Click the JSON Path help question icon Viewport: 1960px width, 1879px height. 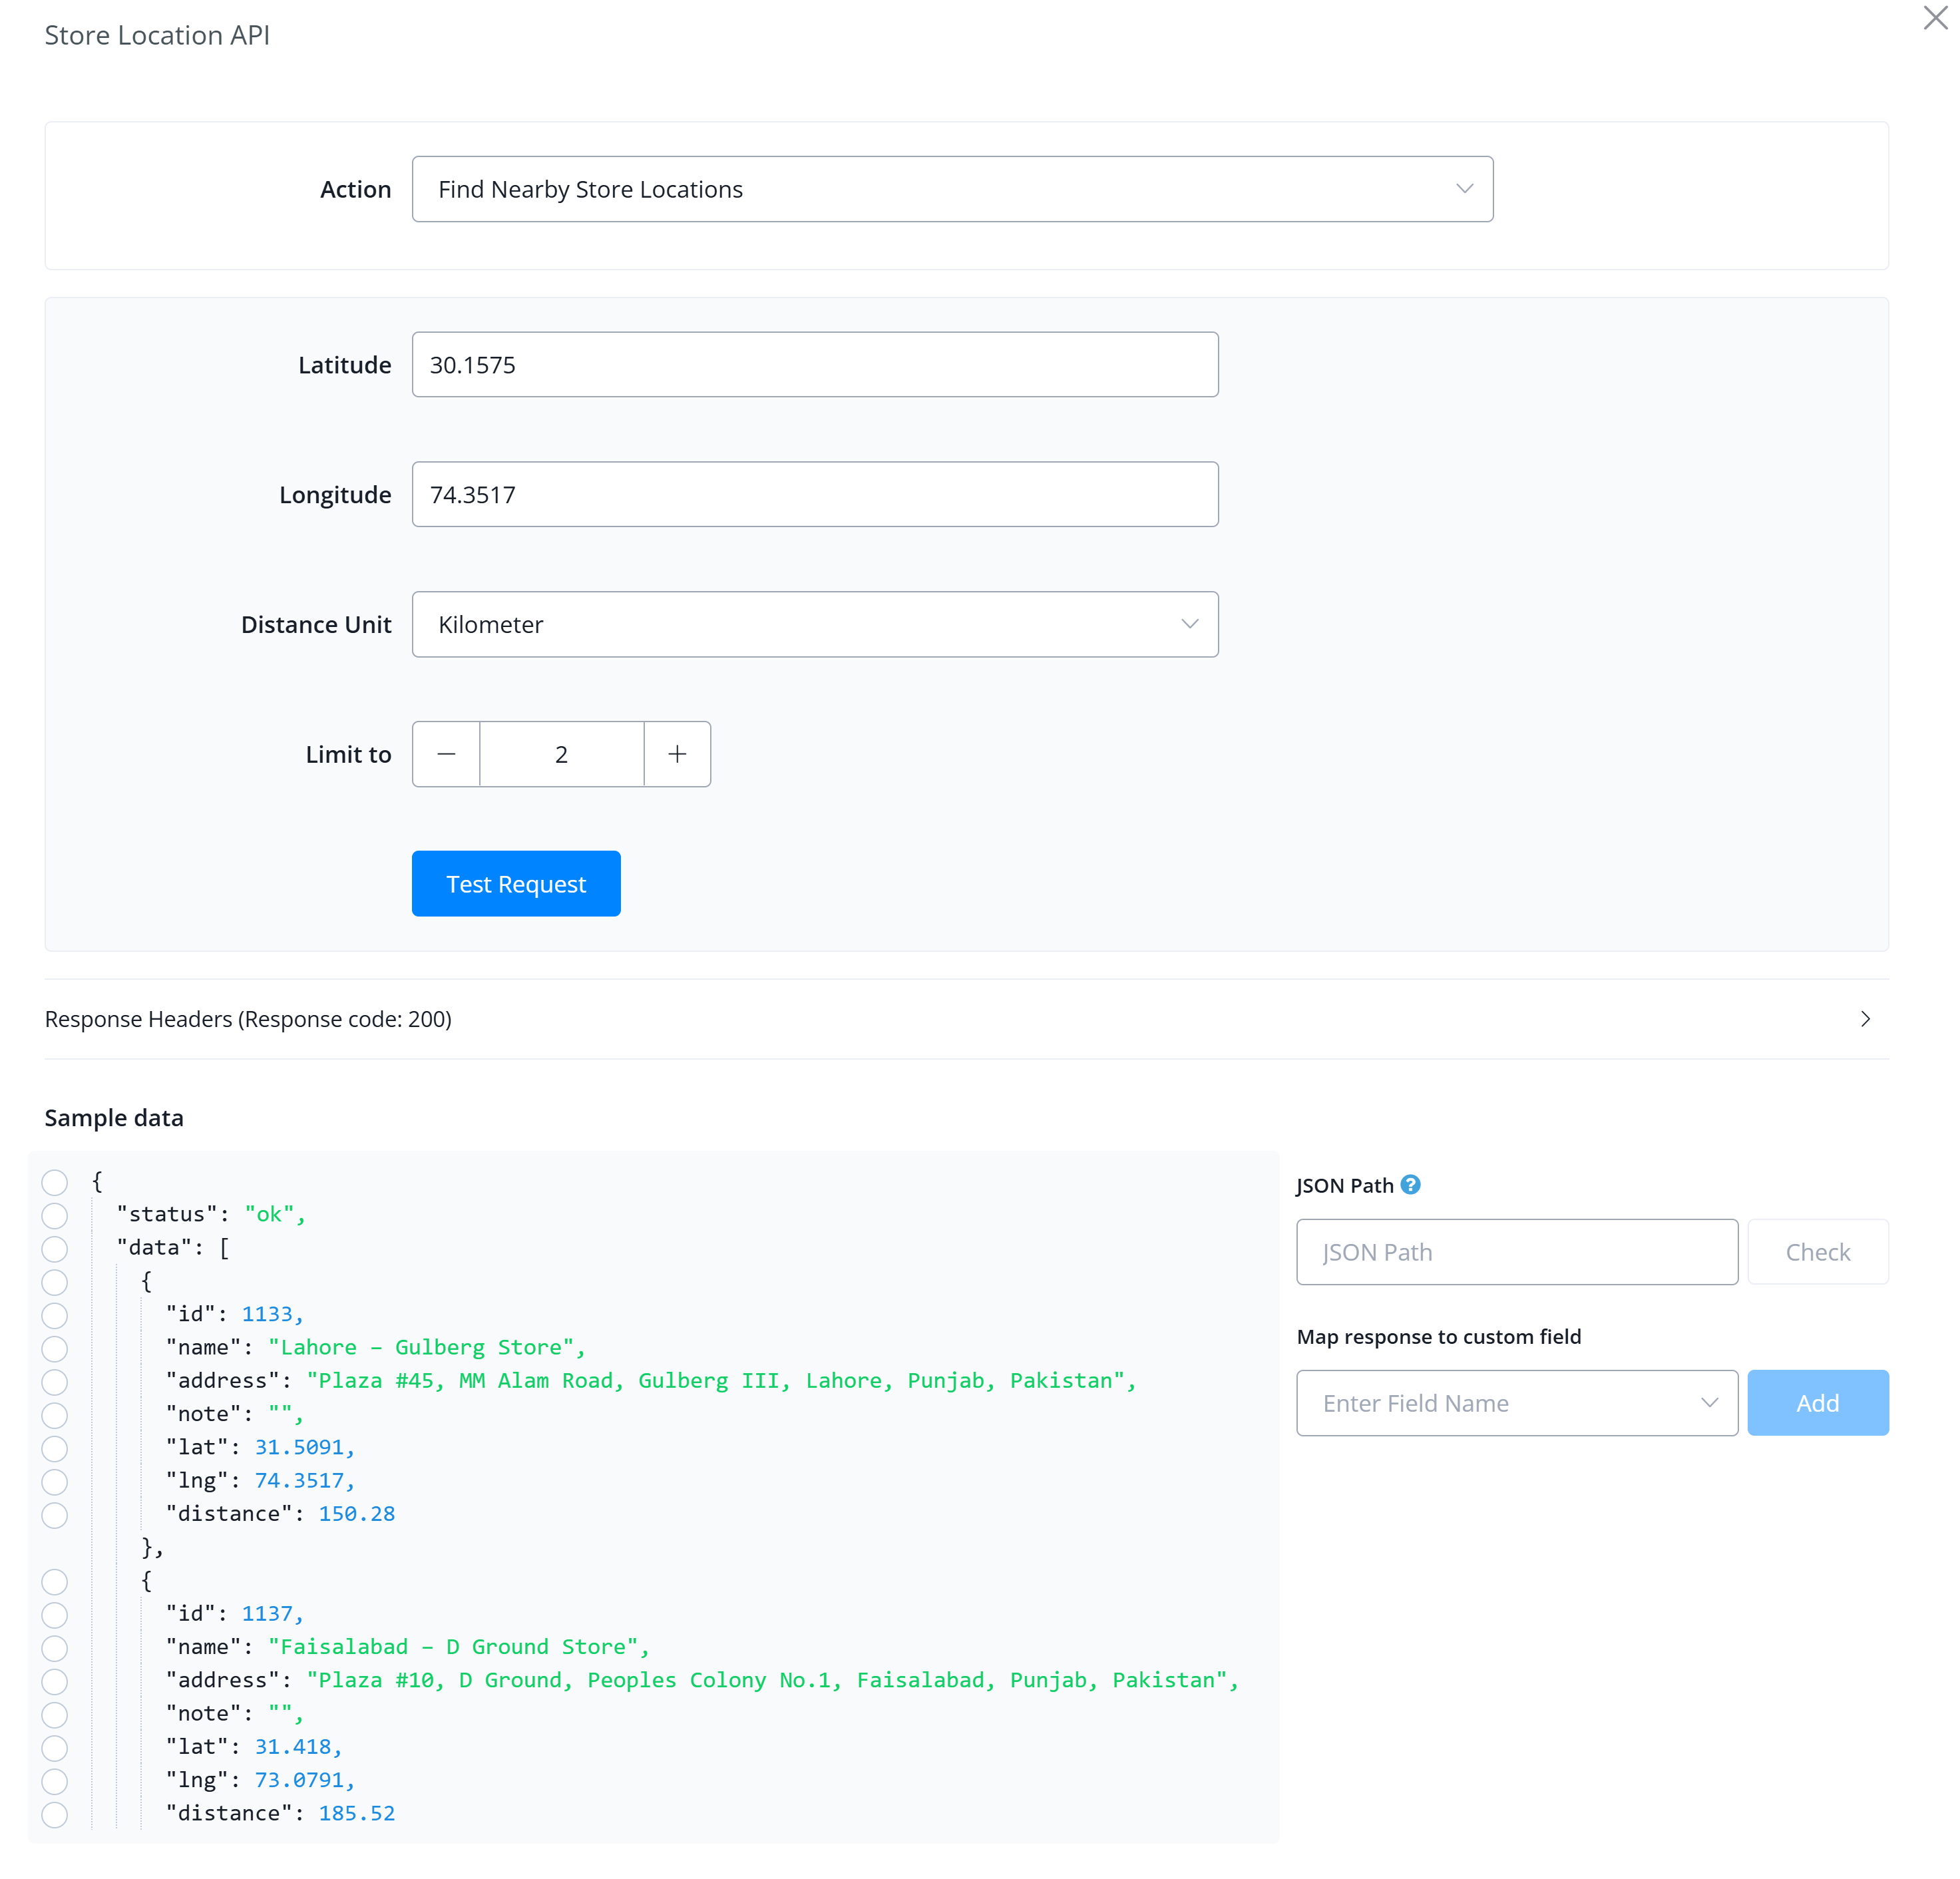coord(1410,1185)
